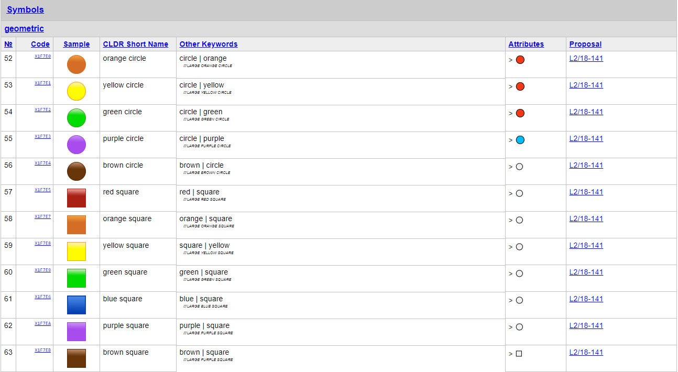The height and width of the screenshot is (372, 678).
Task: Click the purple circle sample emoji
Action: [76, 145]
